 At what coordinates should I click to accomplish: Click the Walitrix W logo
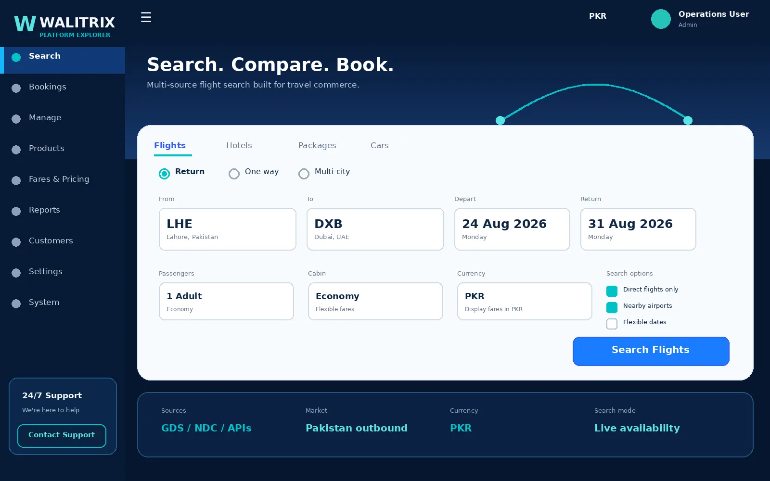pyautogui.click(x=25, y=23)
